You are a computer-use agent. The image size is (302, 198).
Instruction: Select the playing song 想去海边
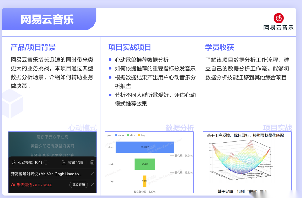tap(24, 185)
